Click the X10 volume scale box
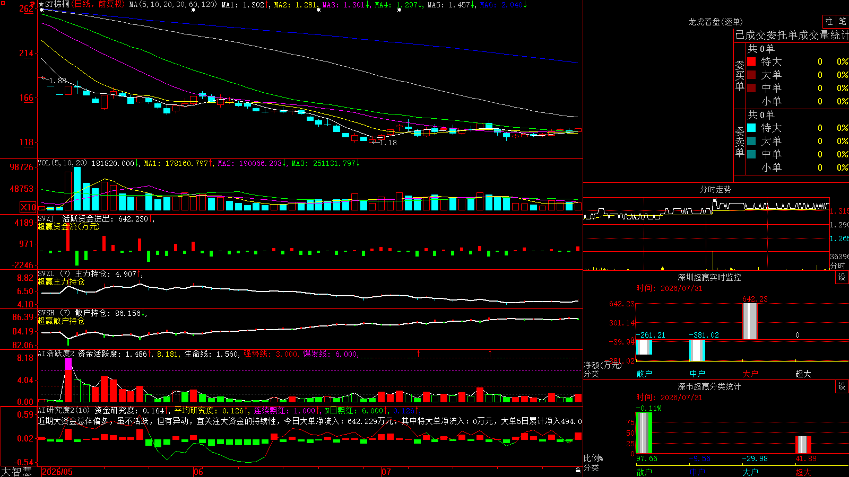Screen dimensions: 849x477 coord(28,207)
